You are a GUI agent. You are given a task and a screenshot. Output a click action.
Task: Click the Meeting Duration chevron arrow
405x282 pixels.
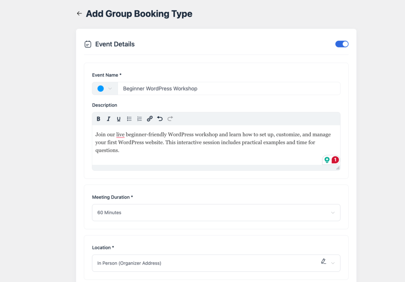333,212
